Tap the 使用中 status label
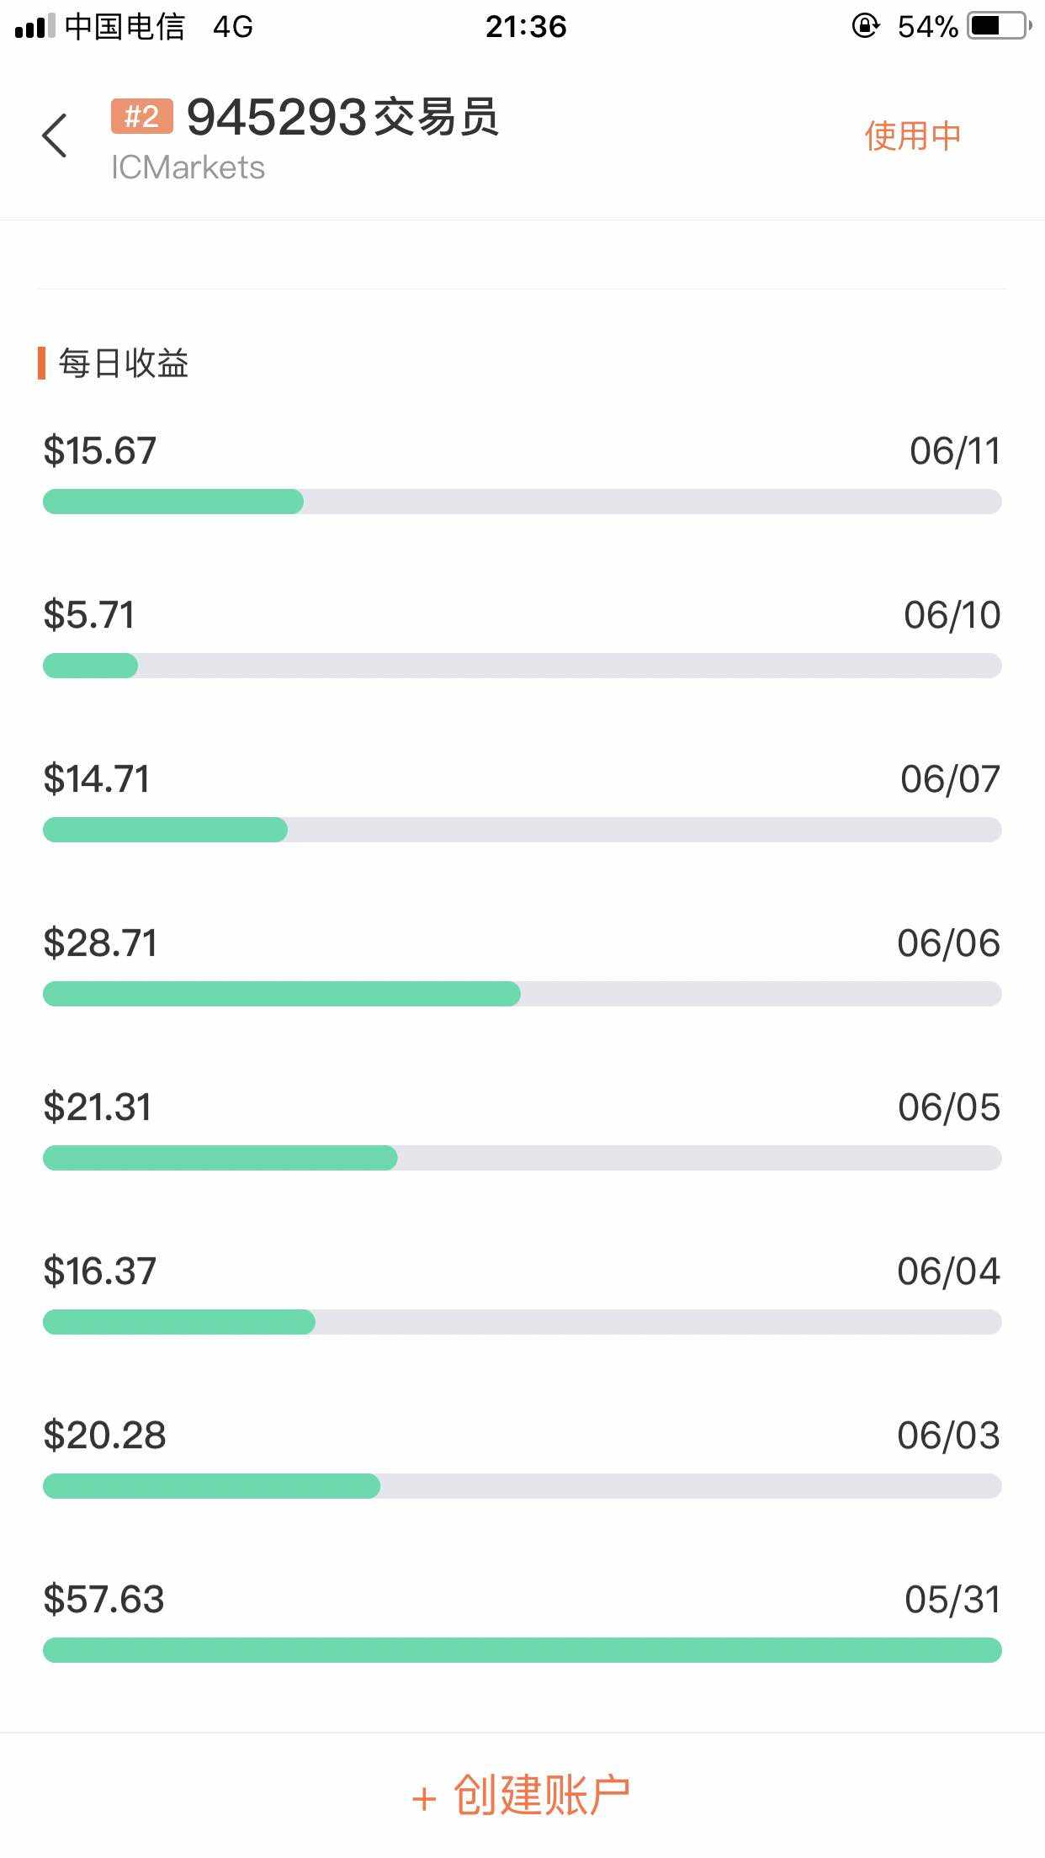 coord(913,135)
